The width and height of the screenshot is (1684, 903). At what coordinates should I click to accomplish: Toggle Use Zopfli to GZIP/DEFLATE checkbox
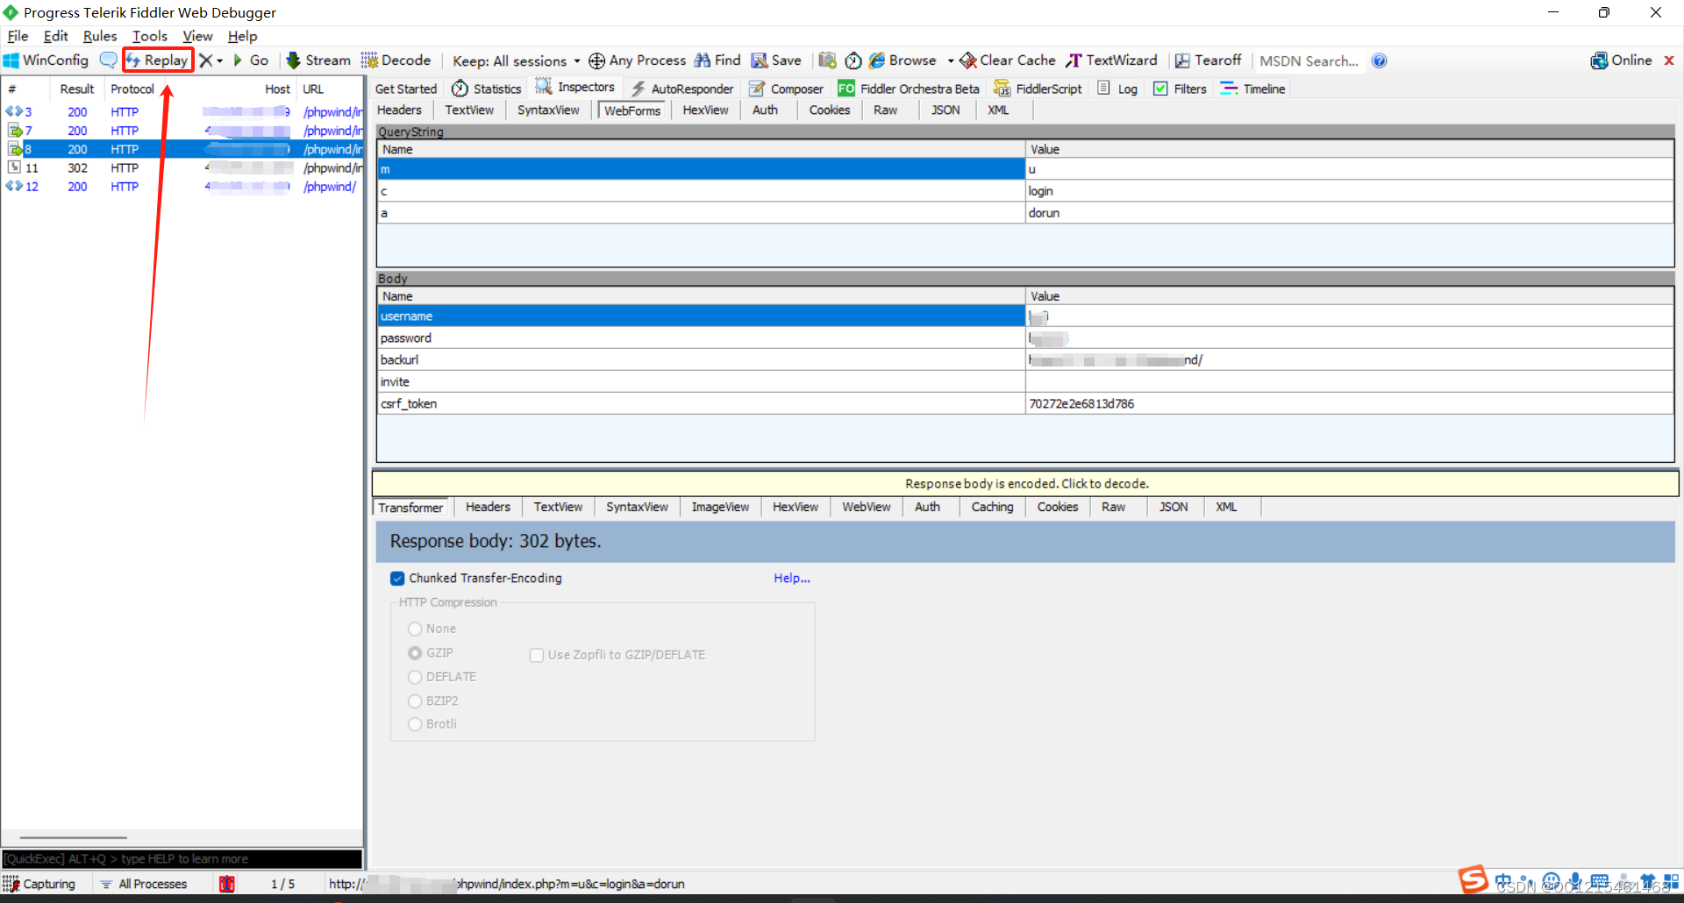(537, 655)
